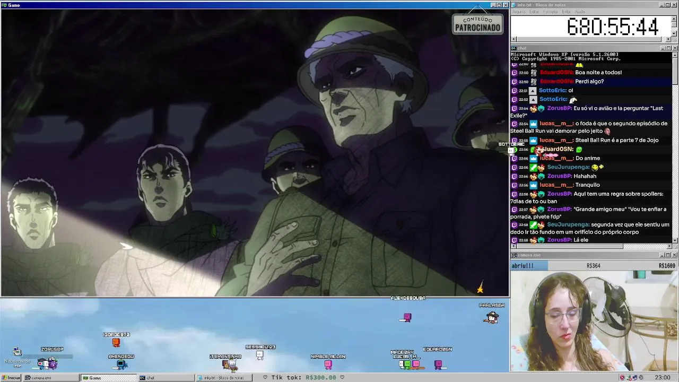Click notepad scrollbar down arrow

pyautogui.click(x=675, y=33)
